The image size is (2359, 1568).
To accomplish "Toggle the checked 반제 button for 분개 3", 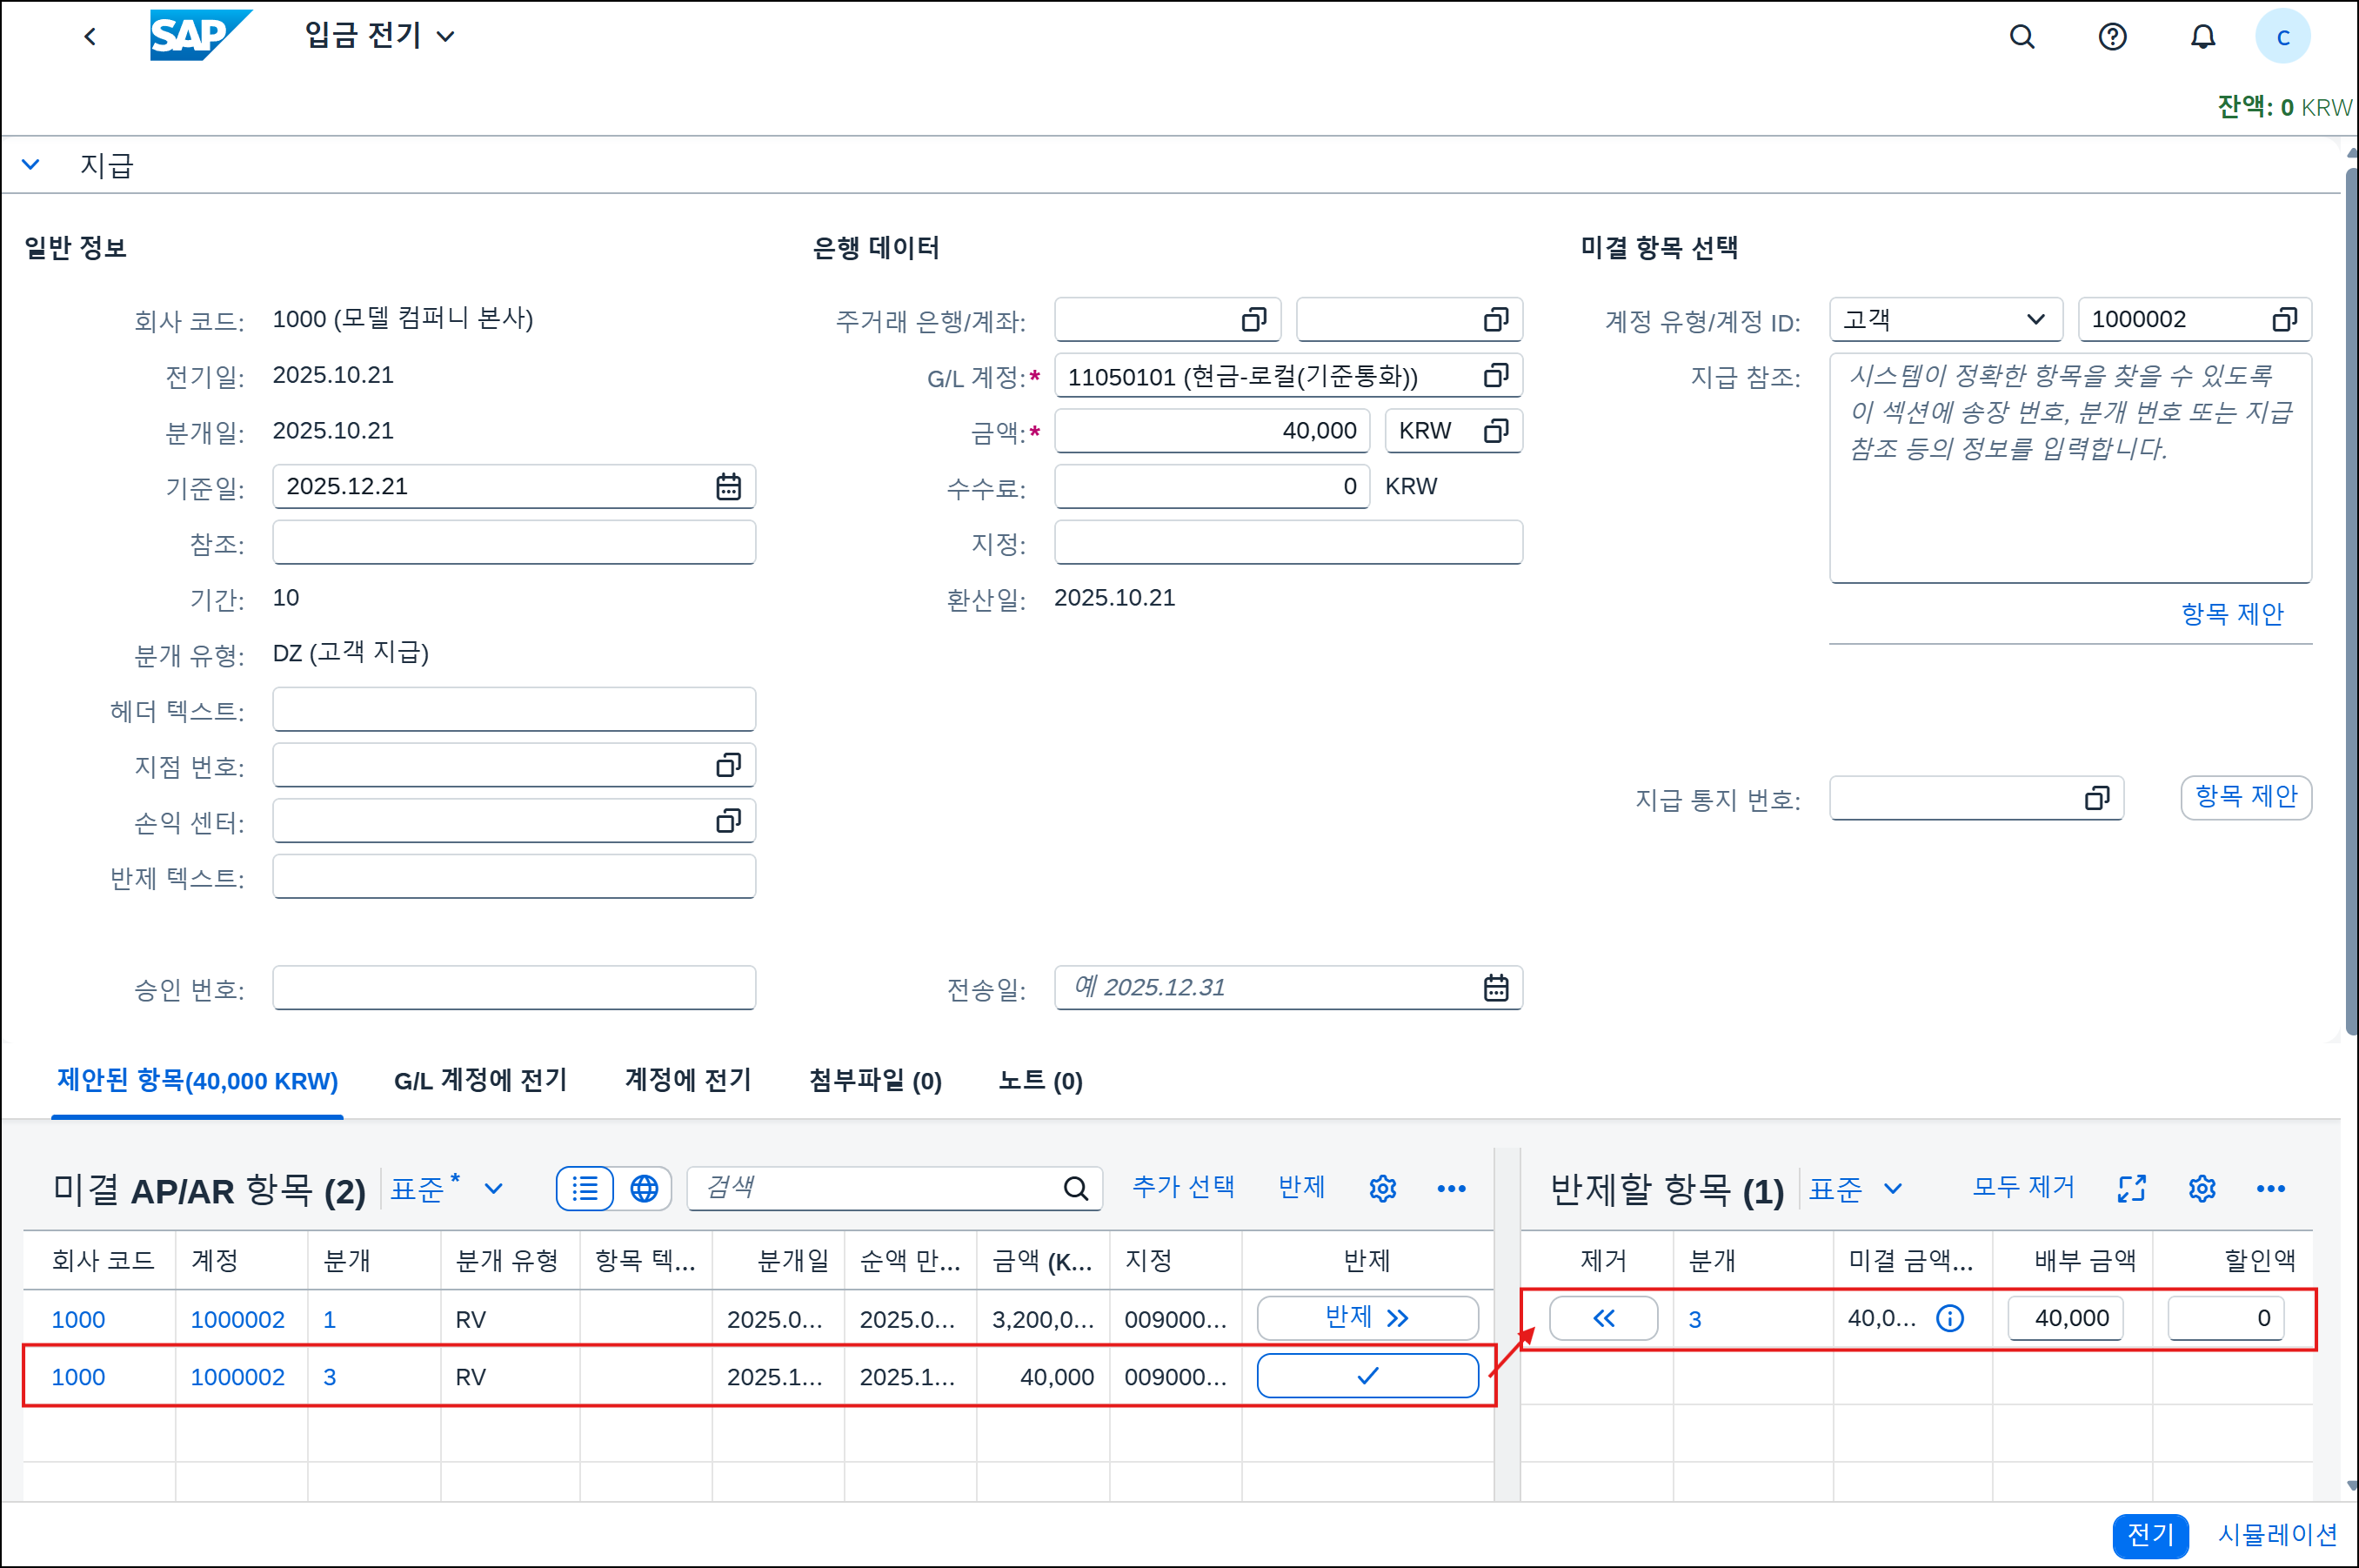I will click(x=1367, y=1376).
